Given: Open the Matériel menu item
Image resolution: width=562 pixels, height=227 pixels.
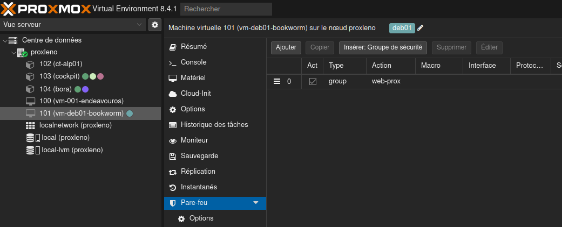Looking at the screenshot, I should (x=193, y=78).
